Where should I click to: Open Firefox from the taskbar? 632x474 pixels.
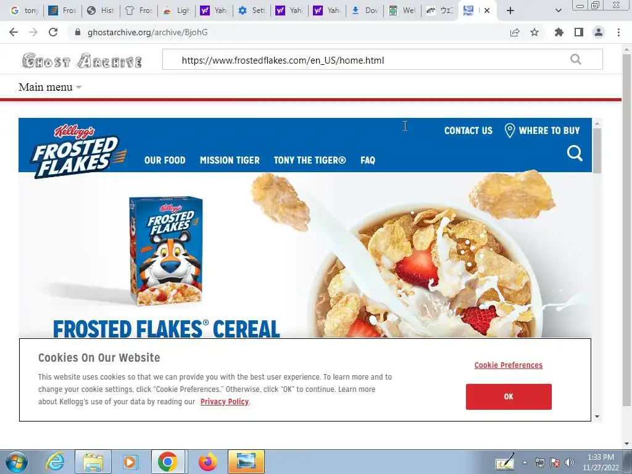[208, 462]
